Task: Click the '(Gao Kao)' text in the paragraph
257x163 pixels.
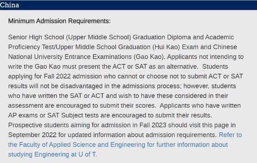Action: (x=148, y=57)
